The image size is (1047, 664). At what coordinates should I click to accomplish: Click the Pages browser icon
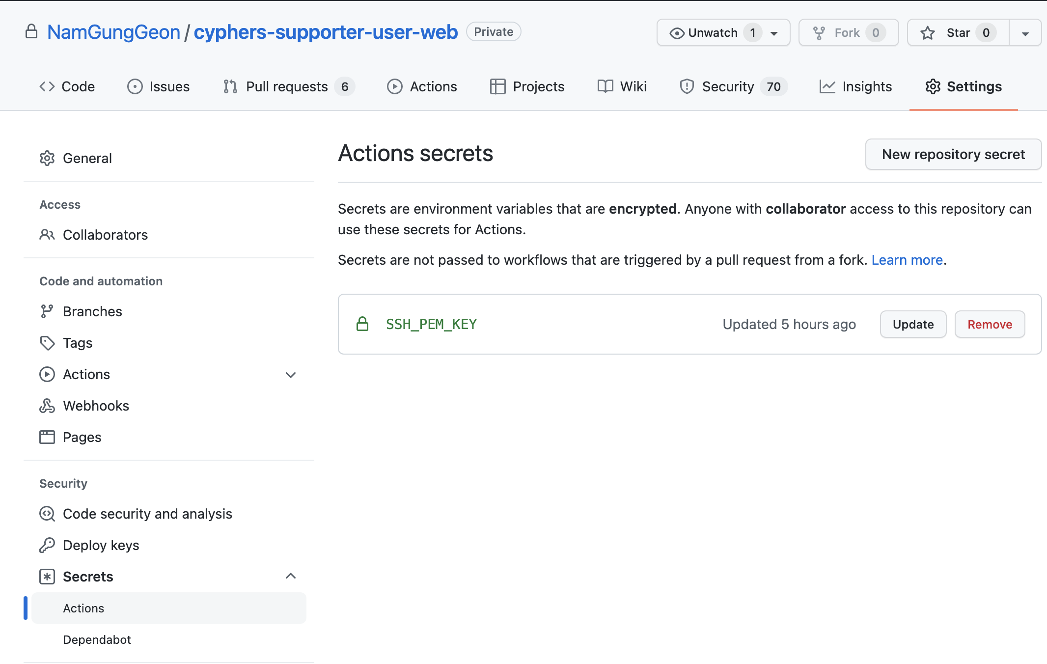(x=47, y=437)
